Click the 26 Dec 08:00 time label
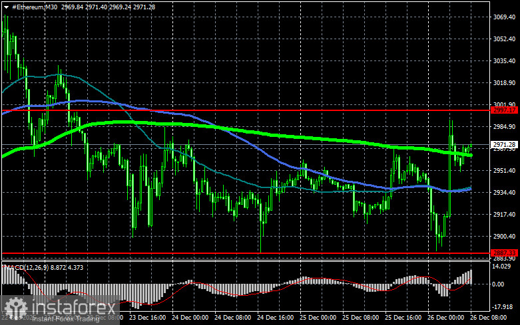This screenshot has width=520, height=325. (x=489, y=318)
